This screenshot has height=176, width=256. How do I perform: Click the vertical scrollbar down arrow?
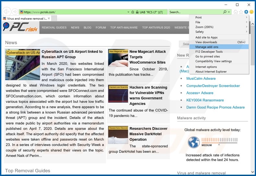tap(252, 172)
